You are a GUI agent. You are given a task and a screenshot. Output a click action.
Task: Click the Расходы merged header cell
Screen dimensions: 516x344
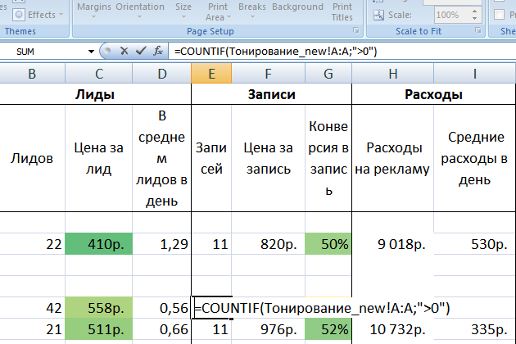pos(434,94)
